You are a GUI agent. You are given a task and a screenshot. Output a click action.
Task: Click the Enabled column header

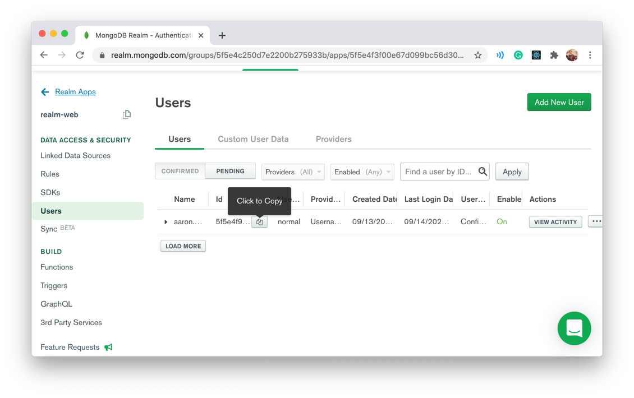coord(509,199)
